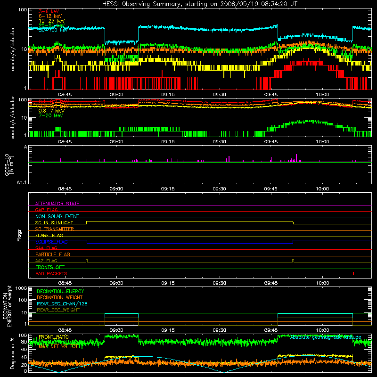The height and width of the screenshot is (377, 377).
Task: Click the 09:15 tick label under the top panel
Action: tap(168, 95)
